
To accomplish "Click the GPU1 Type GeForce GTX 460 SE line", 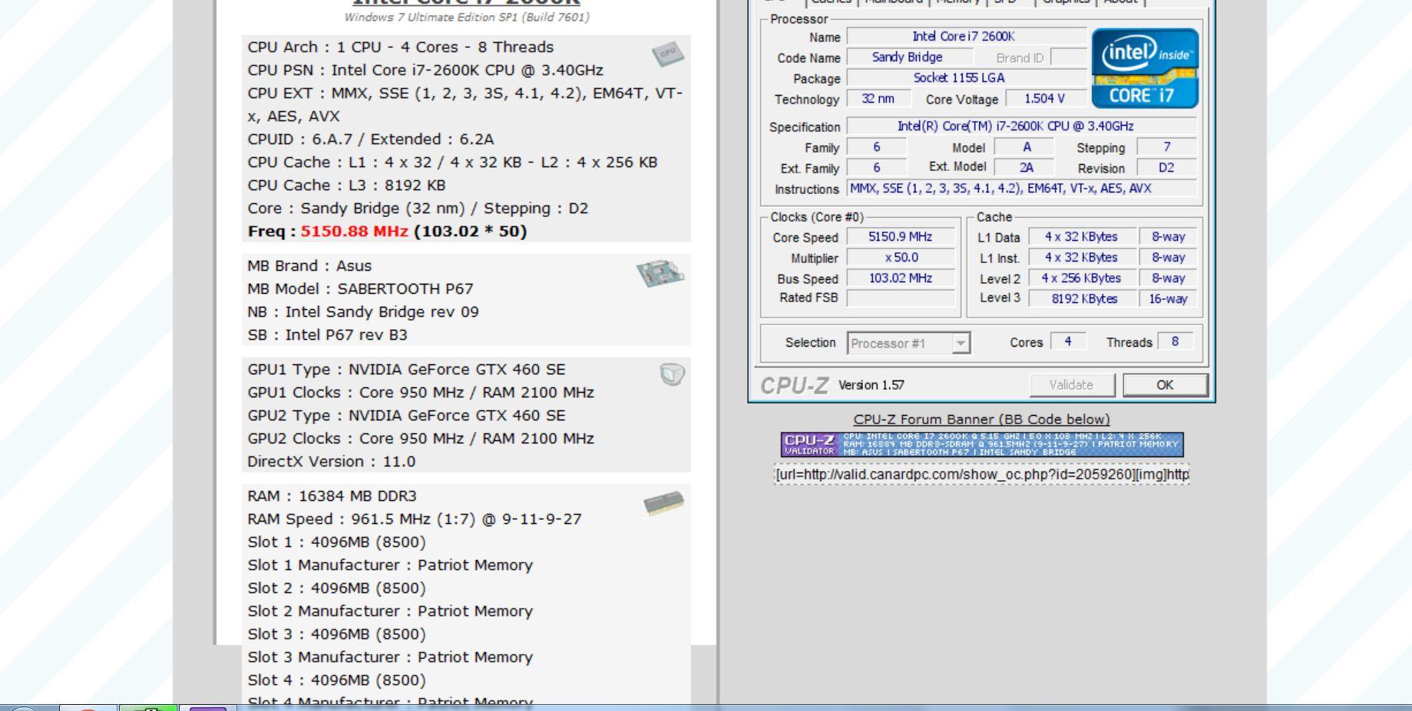I will point(406,370).
